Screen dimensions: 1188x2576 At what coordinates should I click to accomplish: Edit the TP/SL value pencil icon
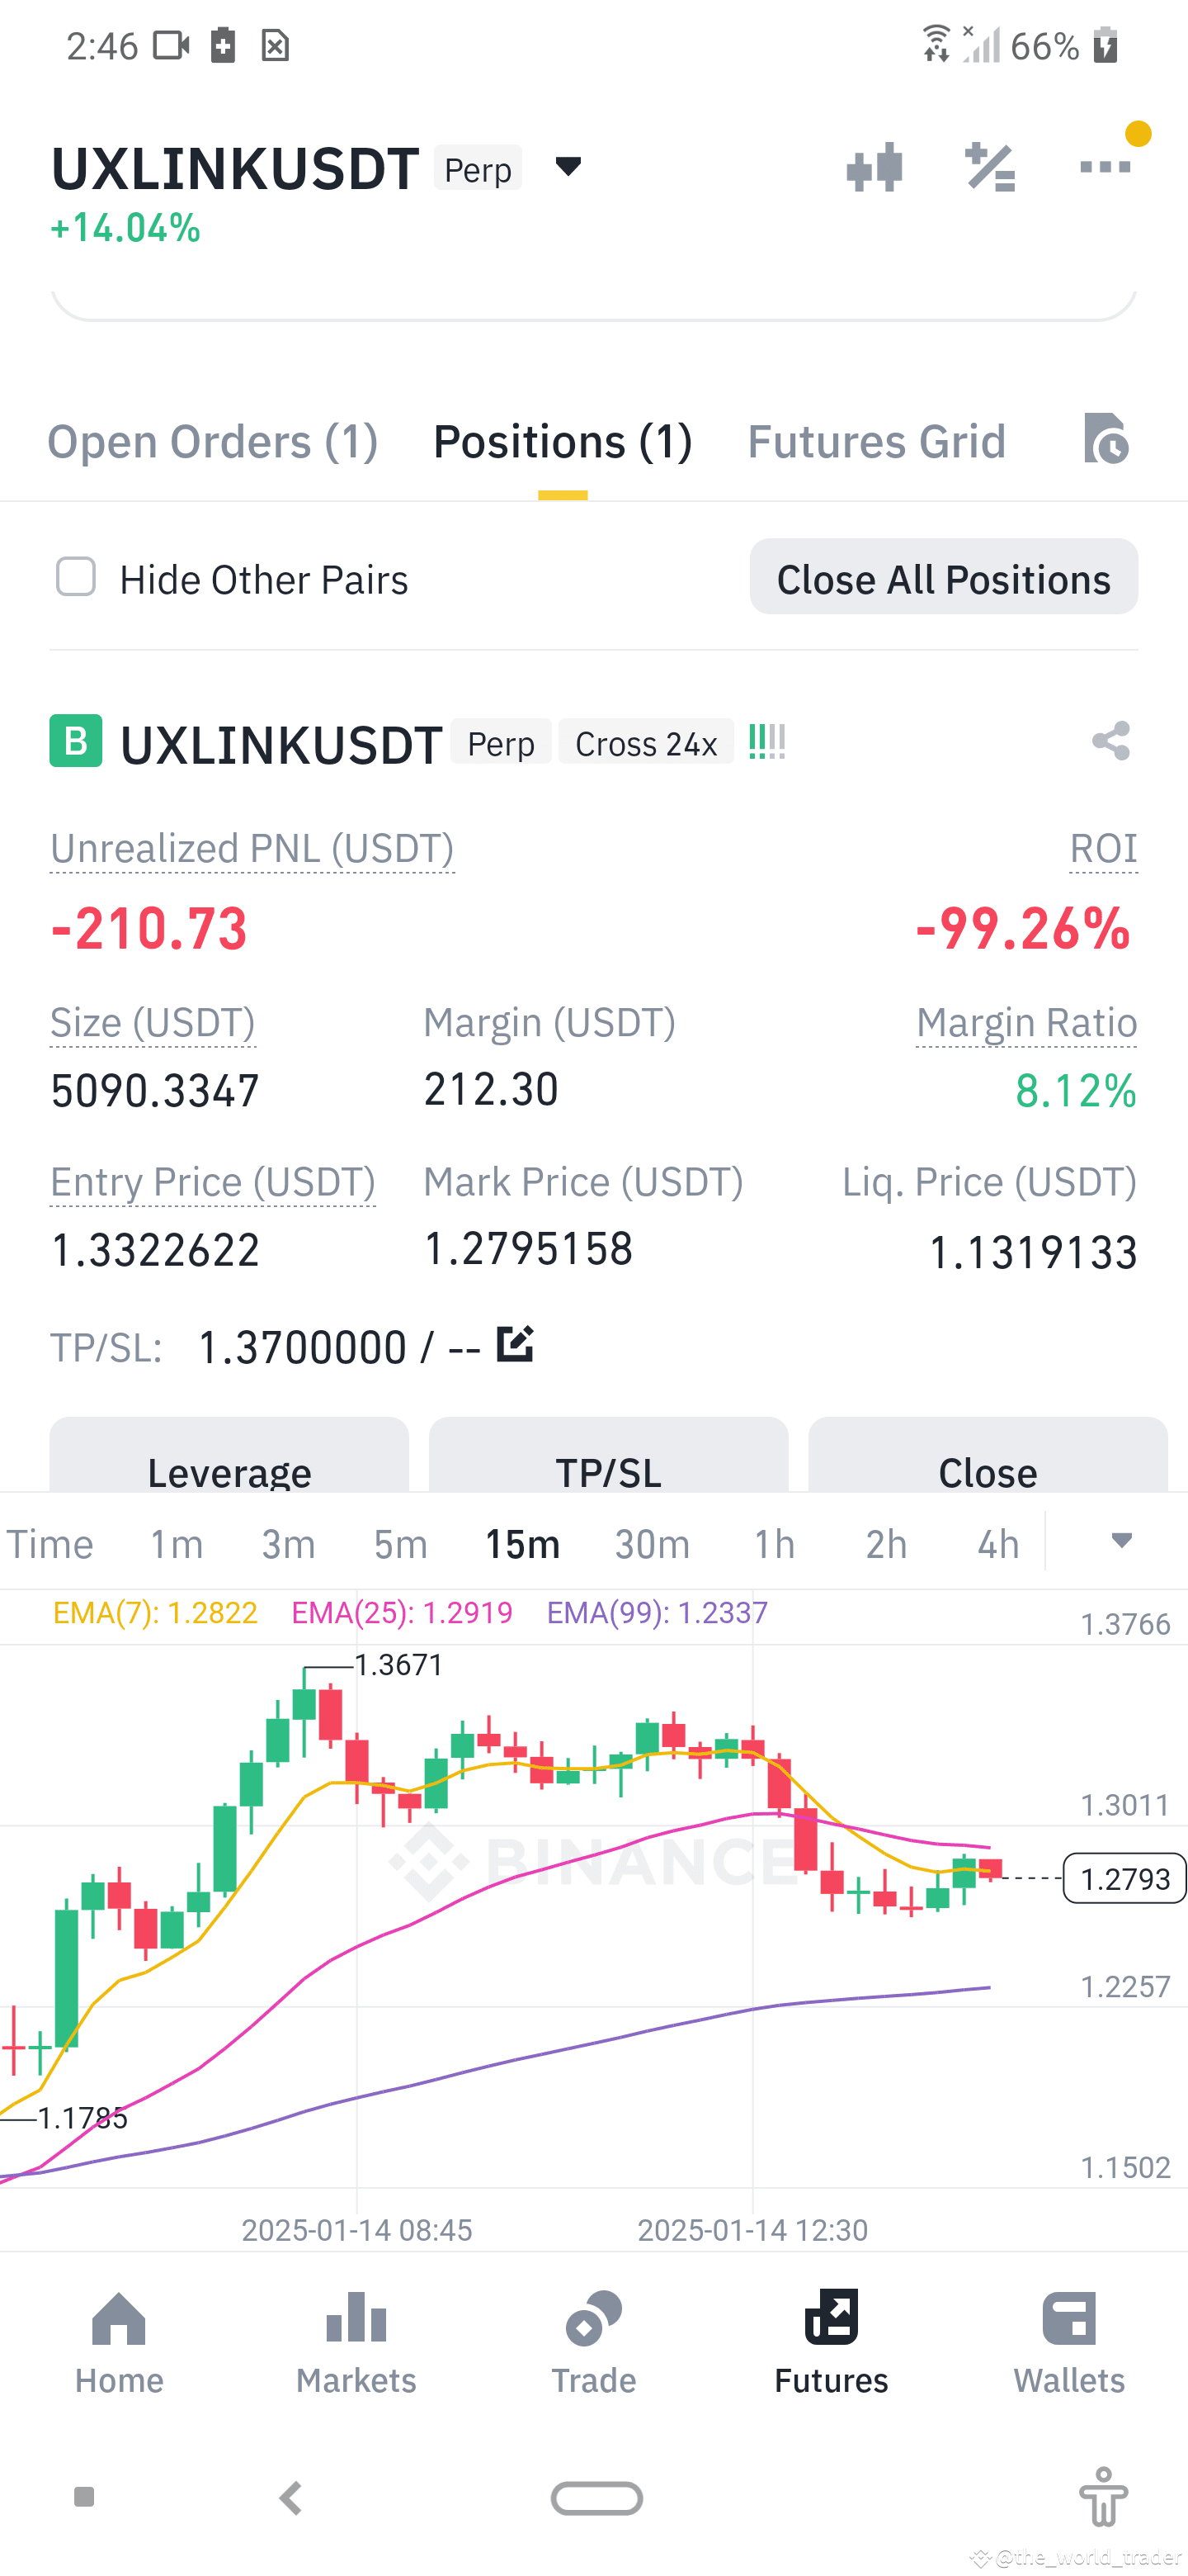(515, 1344)
